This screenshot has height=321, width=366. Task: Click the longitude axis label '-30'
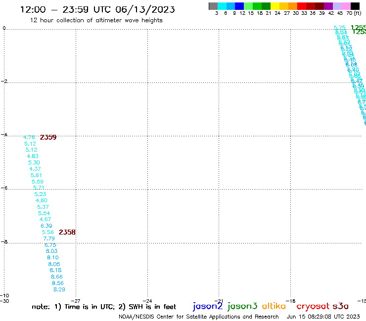coord(4,301)
